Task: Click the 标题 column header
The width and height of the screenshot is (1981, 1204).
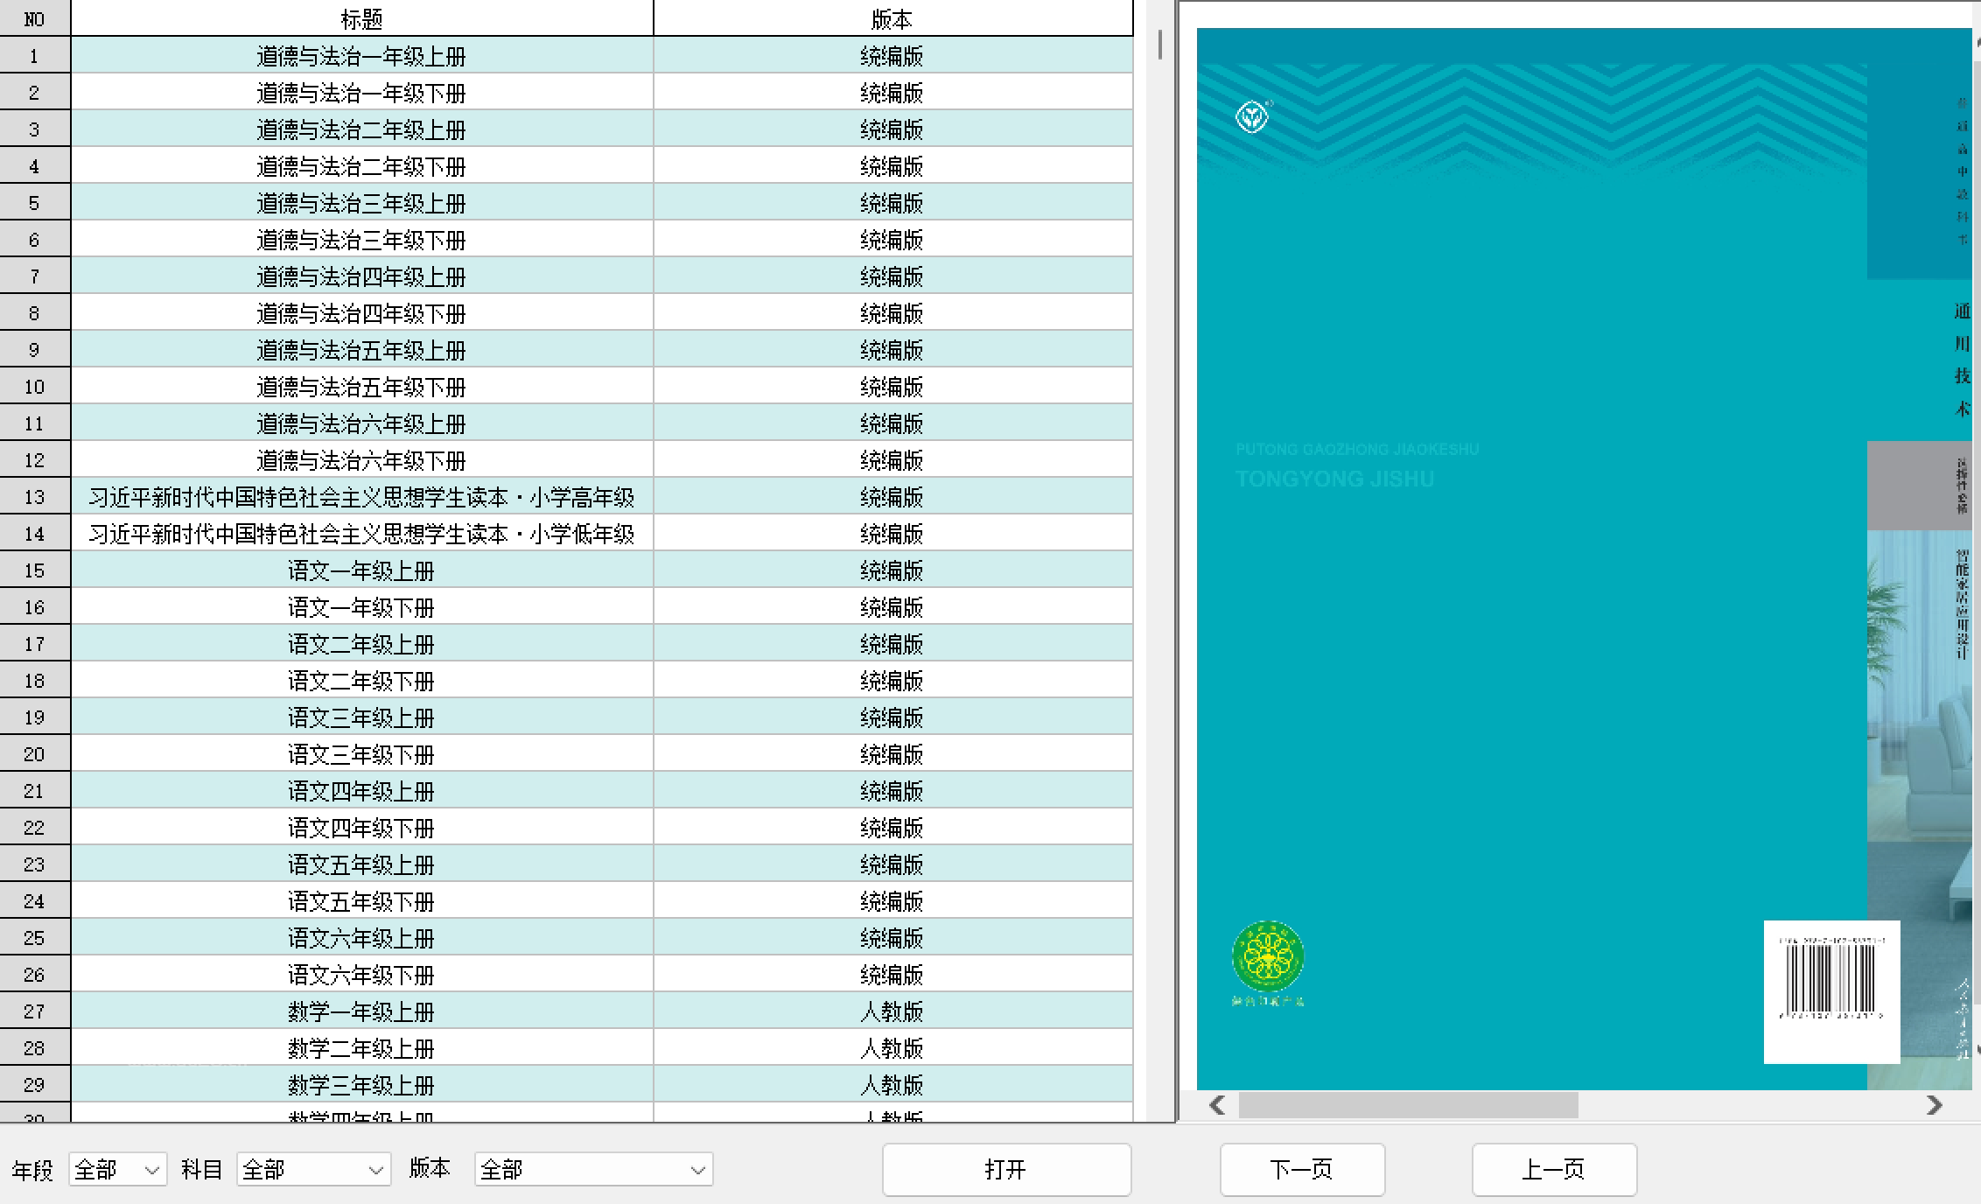Action: pyautogui.click(x=362, y=18)
